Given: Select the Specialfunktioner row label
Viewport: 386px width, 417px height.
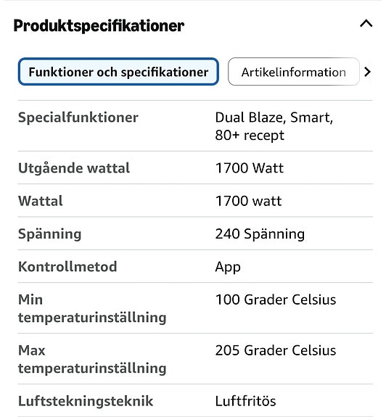Looking at the screenshot, I should (x=78, y=117).
